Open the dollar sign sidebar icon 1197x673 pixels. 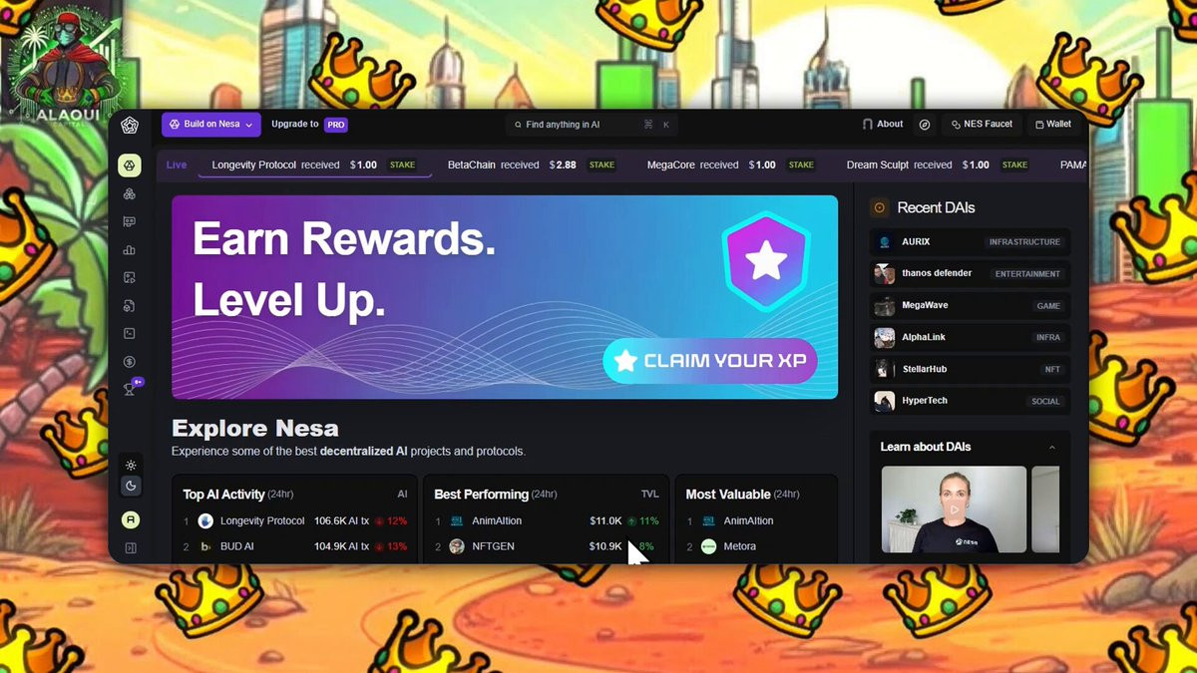130,361
